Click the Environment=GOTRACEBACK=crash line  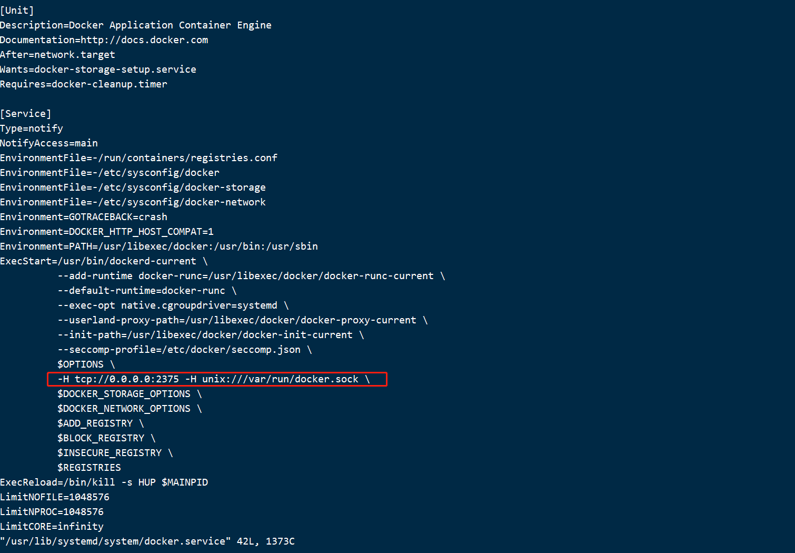coord(84,217)
